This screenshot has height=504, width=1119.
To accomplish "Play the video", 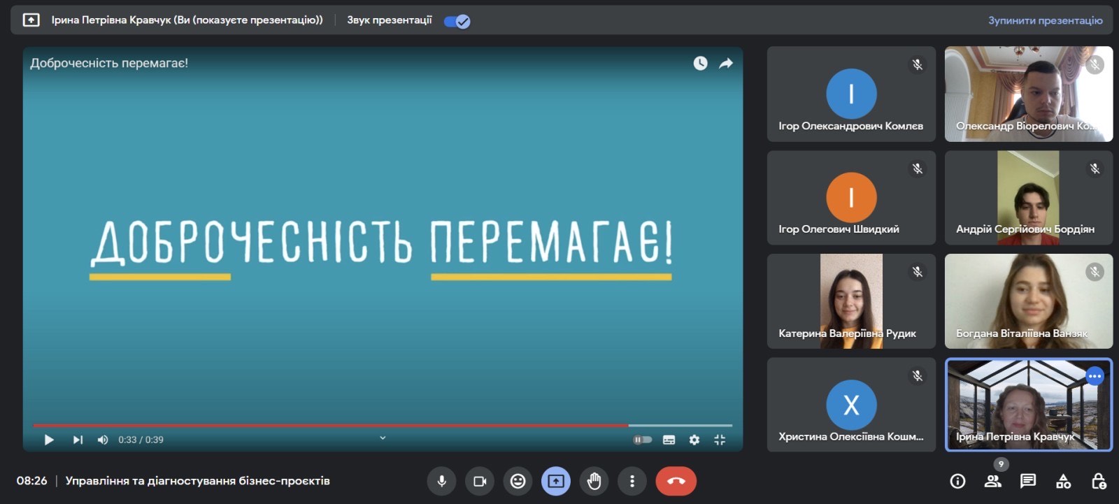I will tap(49, 440).
